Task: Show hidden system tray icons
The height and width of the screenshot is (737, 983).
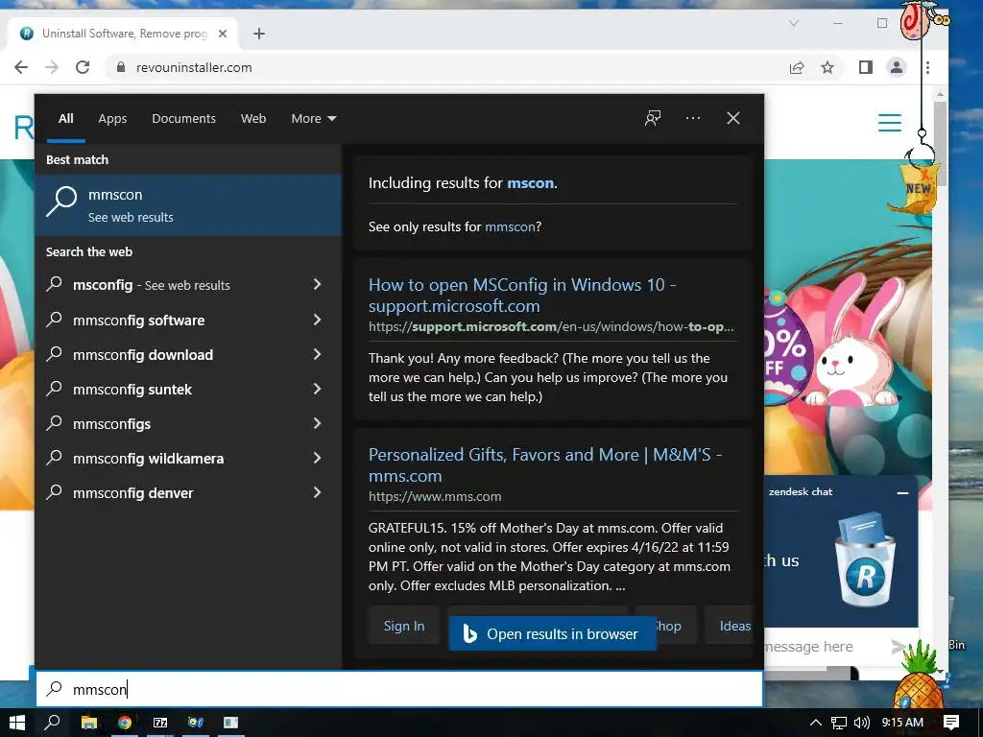Action: (x=816, y=723)
